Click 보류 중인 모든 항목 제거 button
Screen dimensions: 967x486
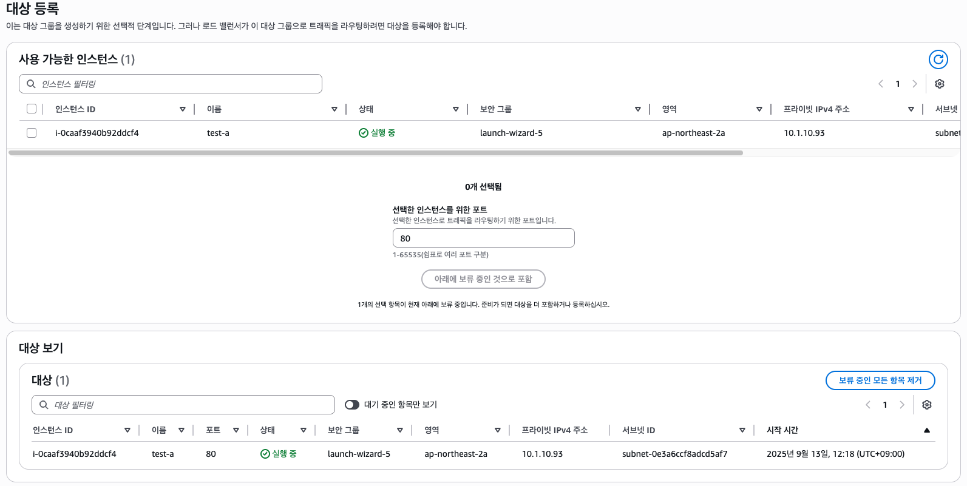click(880, 380)
